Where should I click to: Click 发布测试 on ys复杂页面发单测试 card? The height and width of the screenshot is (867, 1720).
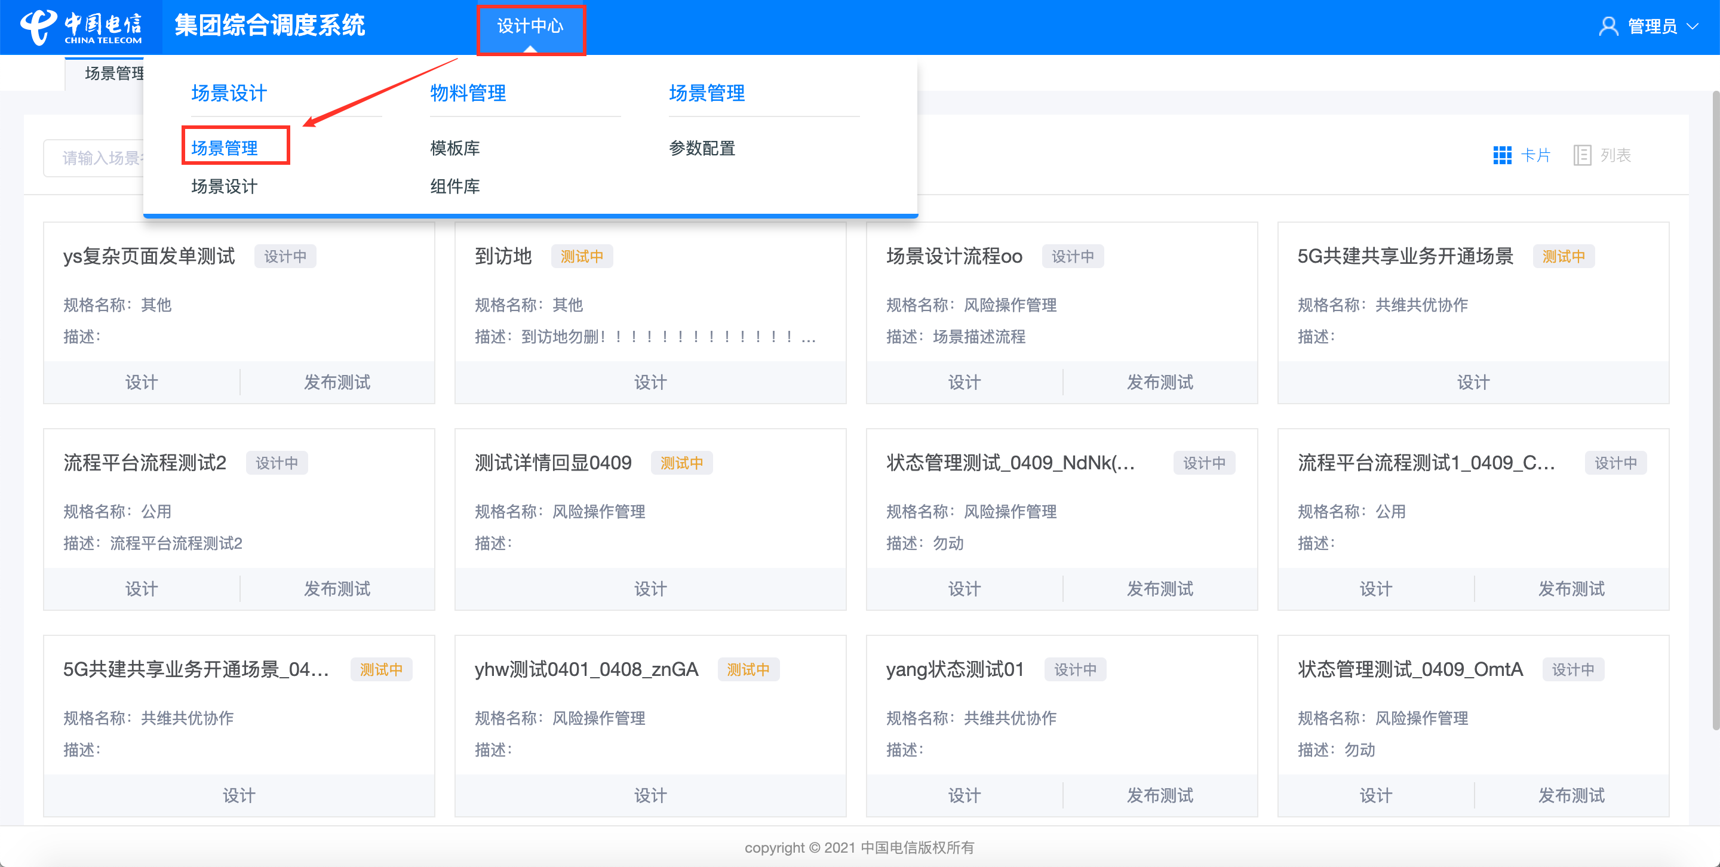(x=337, y=382)
